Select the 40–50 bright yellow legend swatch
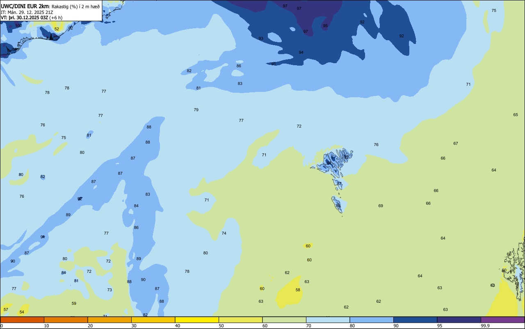The width and height of the screenshot is (525, 329). click(x=197, y=320)
